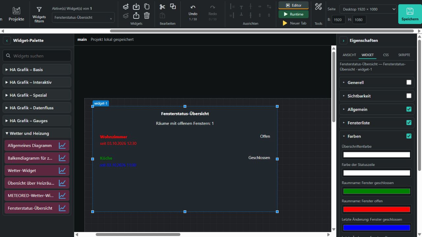Click the scissors cut icon
Image resolution: width=422 pixels, height=237 pixels.
pyautogui.click(x=162, y=7)
